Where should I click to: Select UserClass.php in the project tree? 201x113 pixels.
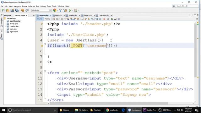coord(15,21)
